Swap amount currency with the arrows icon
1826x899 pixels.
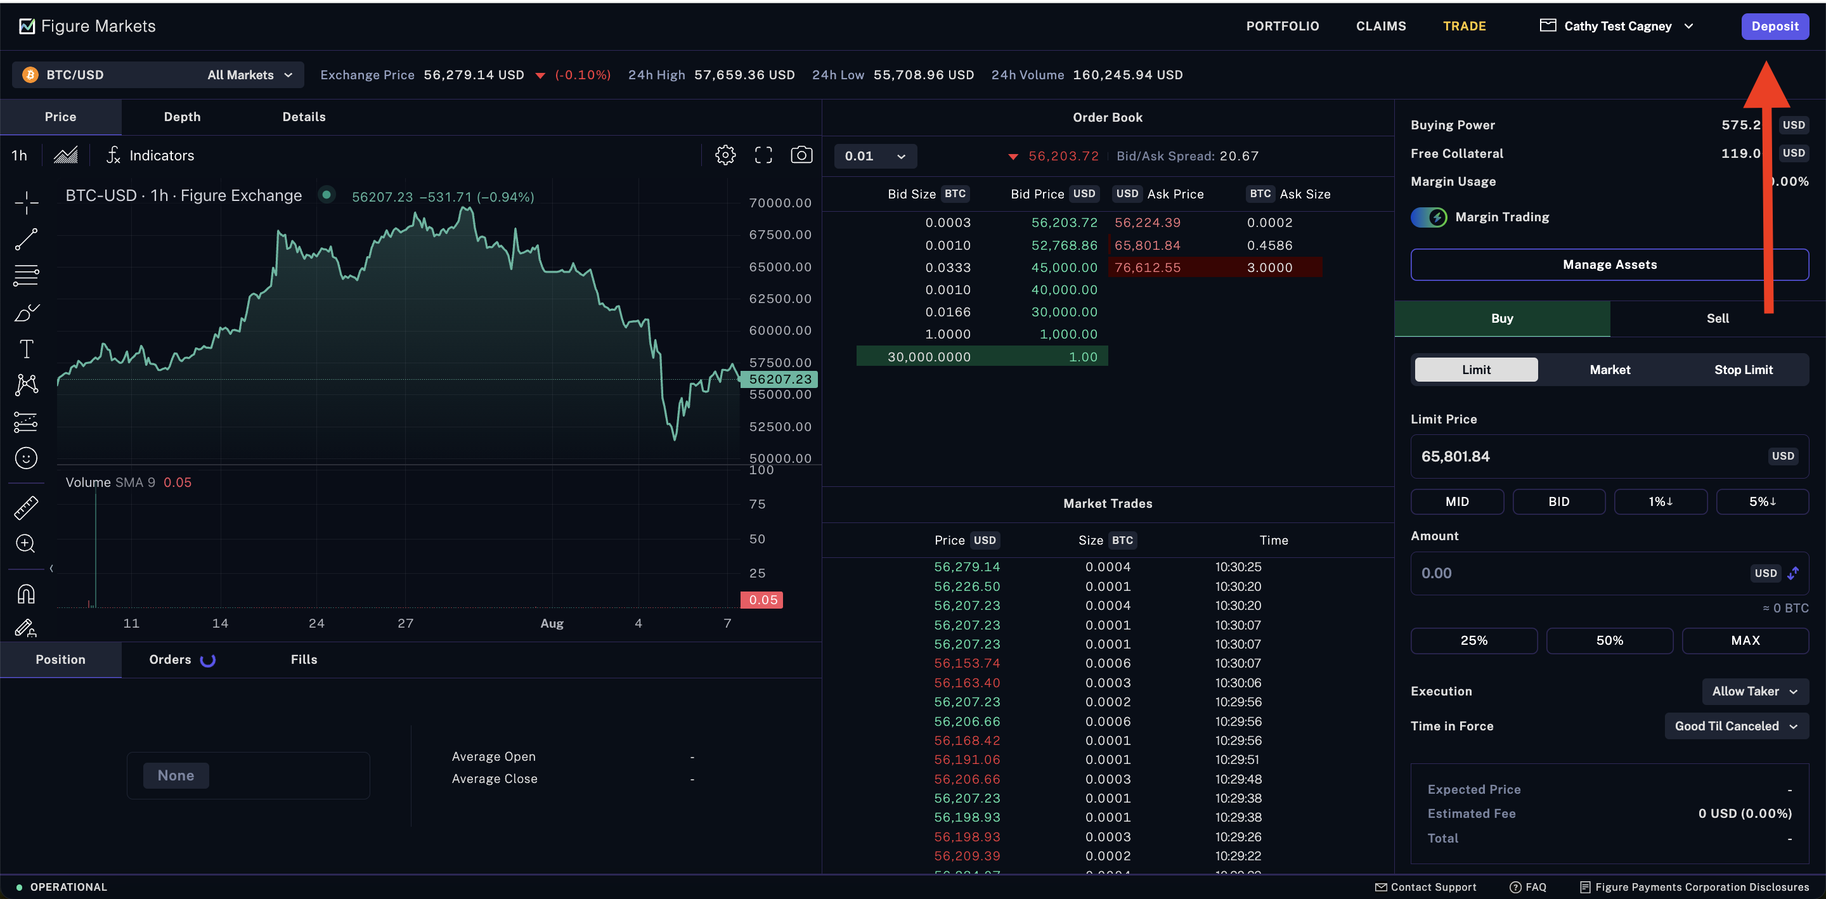pyautogui.click(x=1792, y=573)
